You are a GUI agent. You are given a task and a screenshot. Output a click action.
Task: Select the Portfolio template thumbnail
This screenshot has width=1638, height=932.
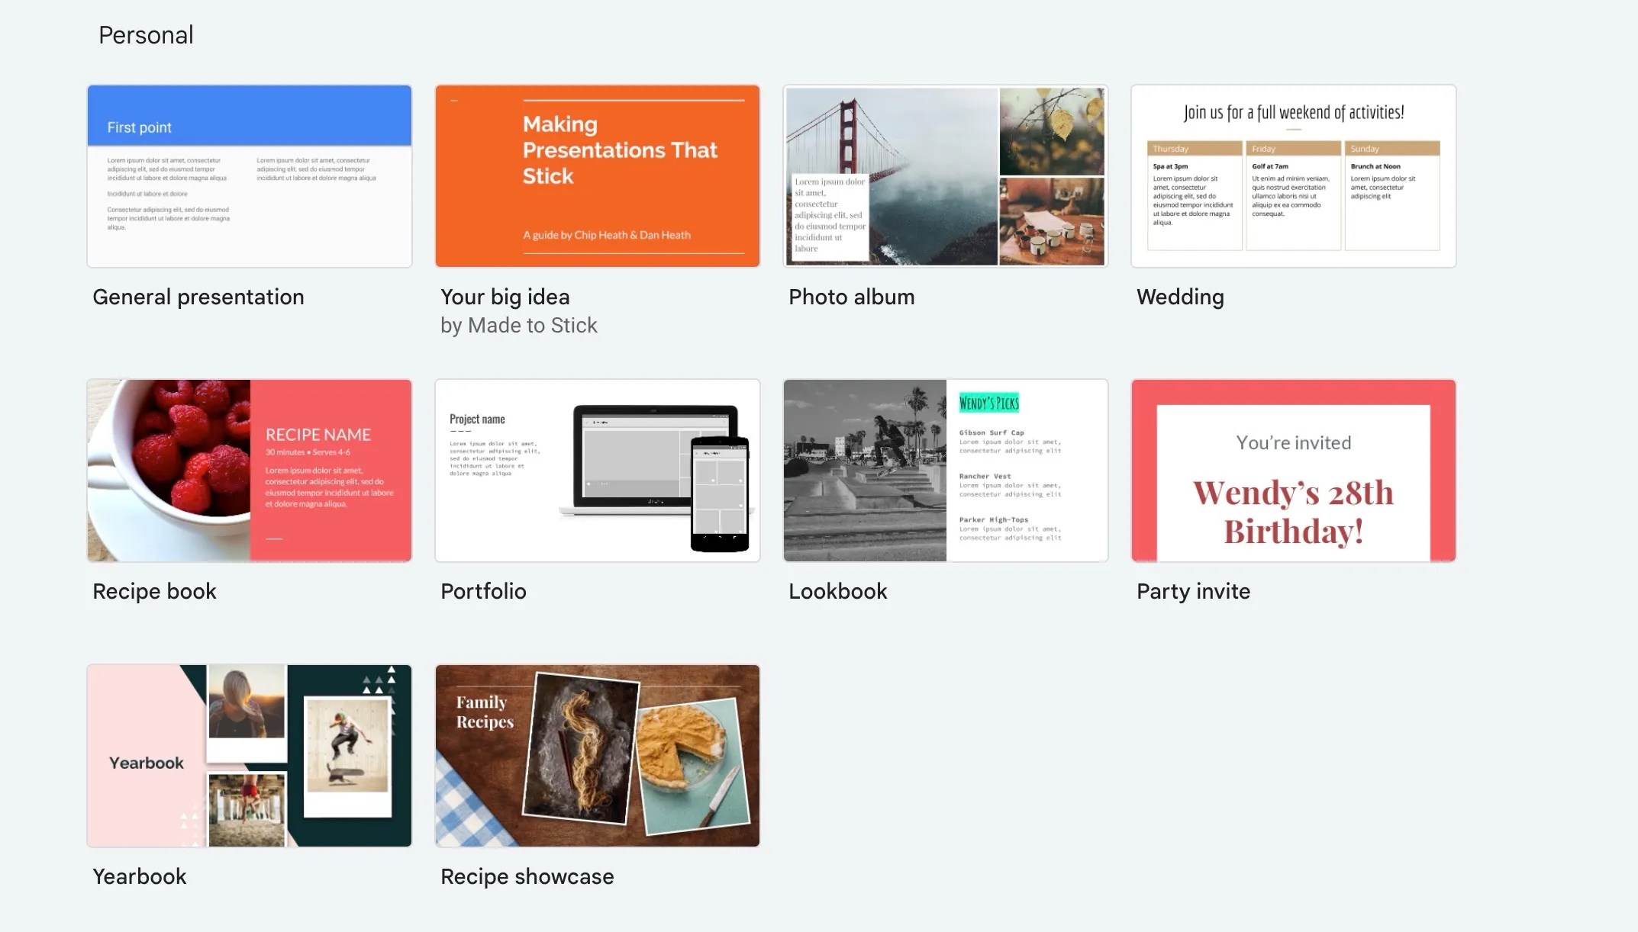[x=597, y=471]
